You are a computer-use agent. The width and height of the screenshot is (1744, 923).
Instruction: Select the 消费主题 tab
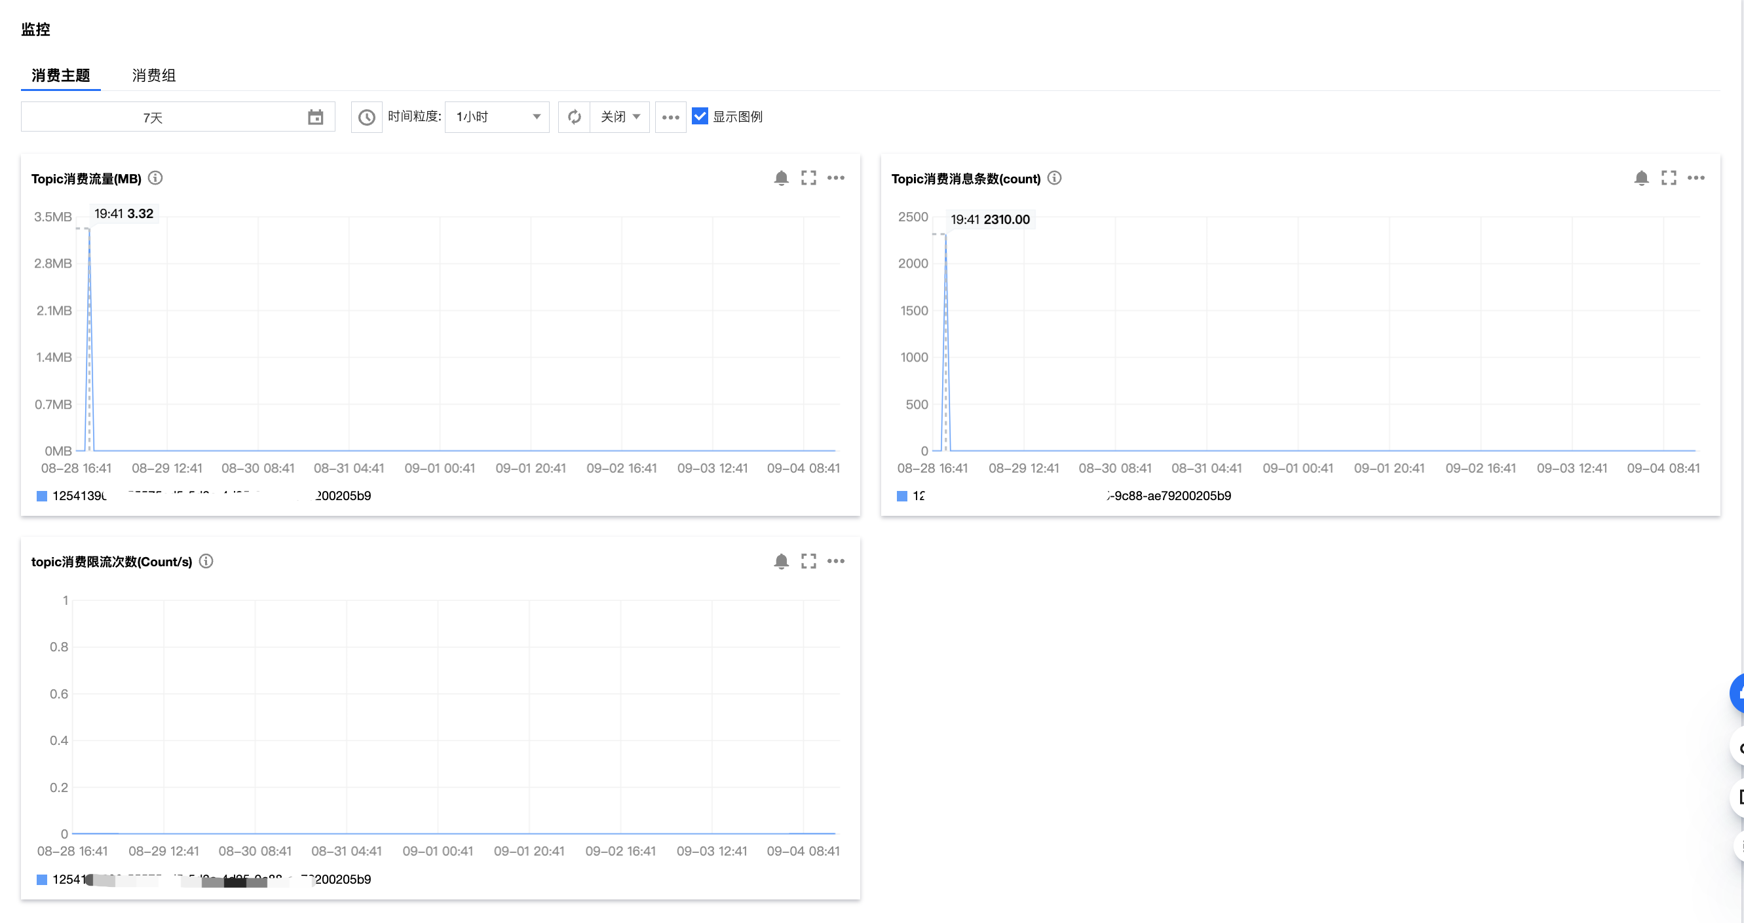click(x=60, y=75)
